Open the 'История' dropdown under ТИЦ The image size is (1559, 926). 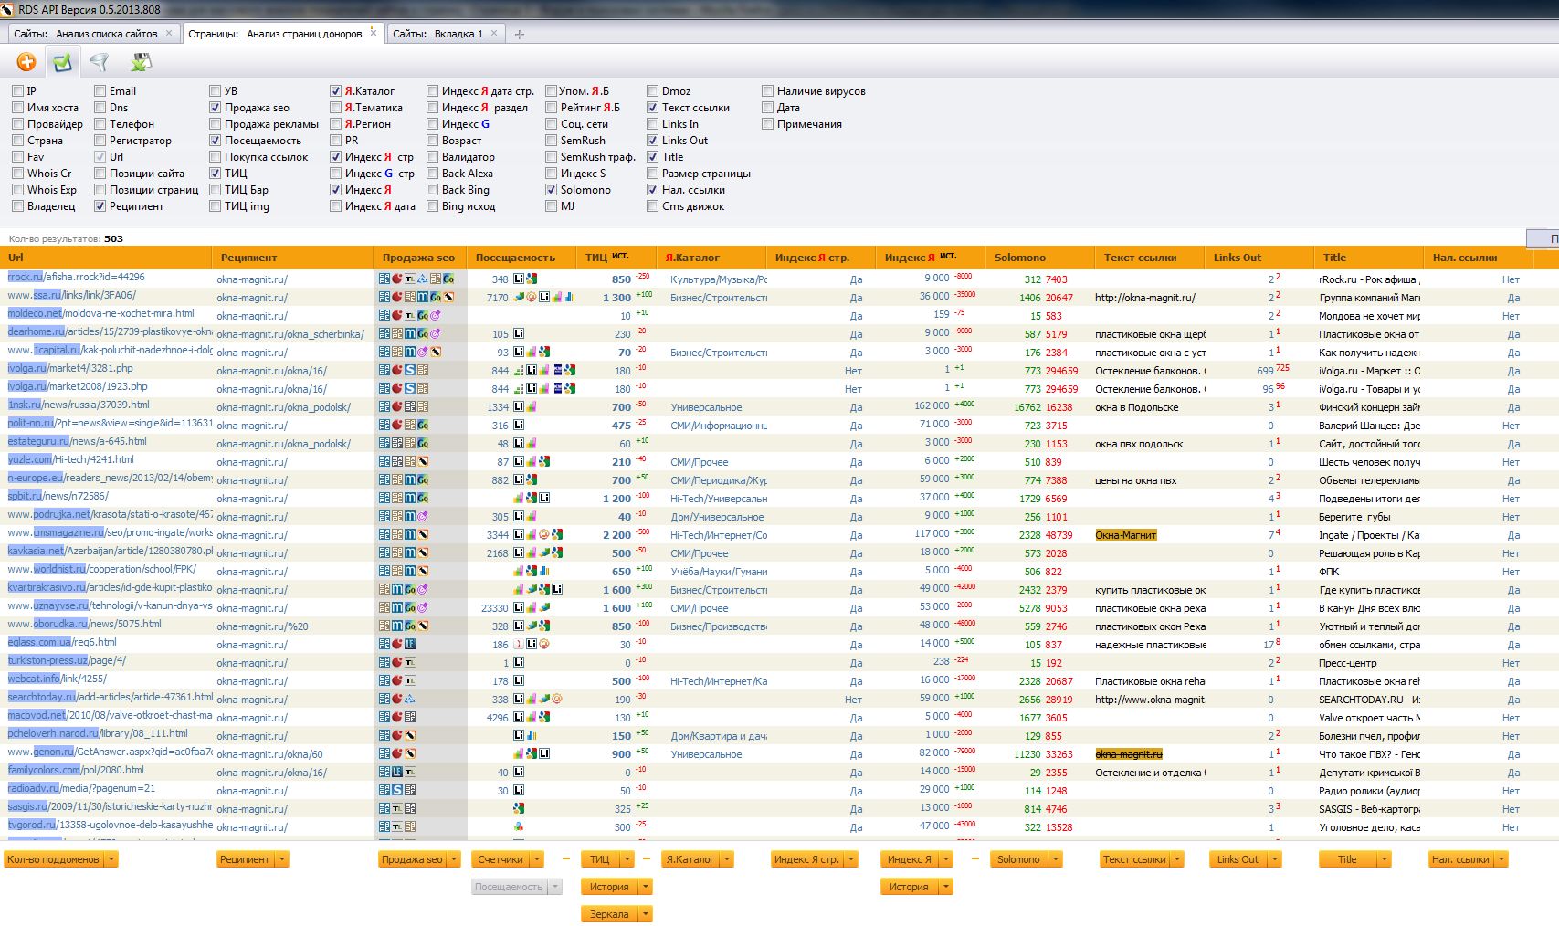tap(616, 887)
